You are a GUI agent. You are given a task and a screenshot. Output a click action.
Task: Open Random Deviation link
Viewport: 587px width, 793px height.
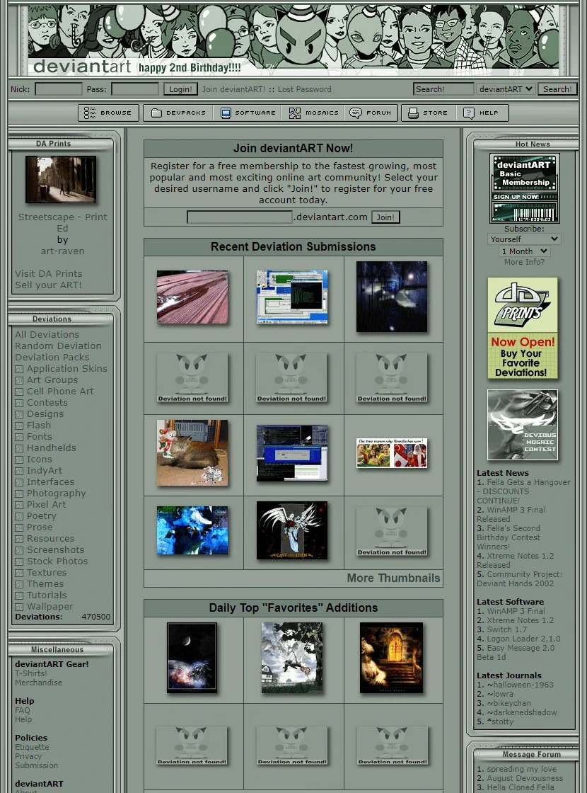point(58,346)
